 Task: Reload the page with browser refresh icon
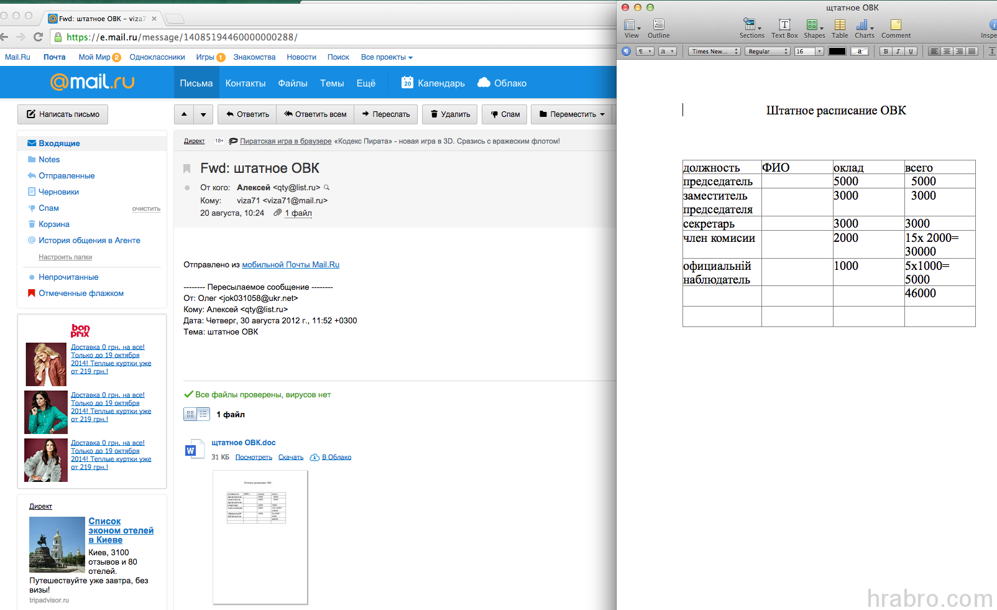coord(39,37)
